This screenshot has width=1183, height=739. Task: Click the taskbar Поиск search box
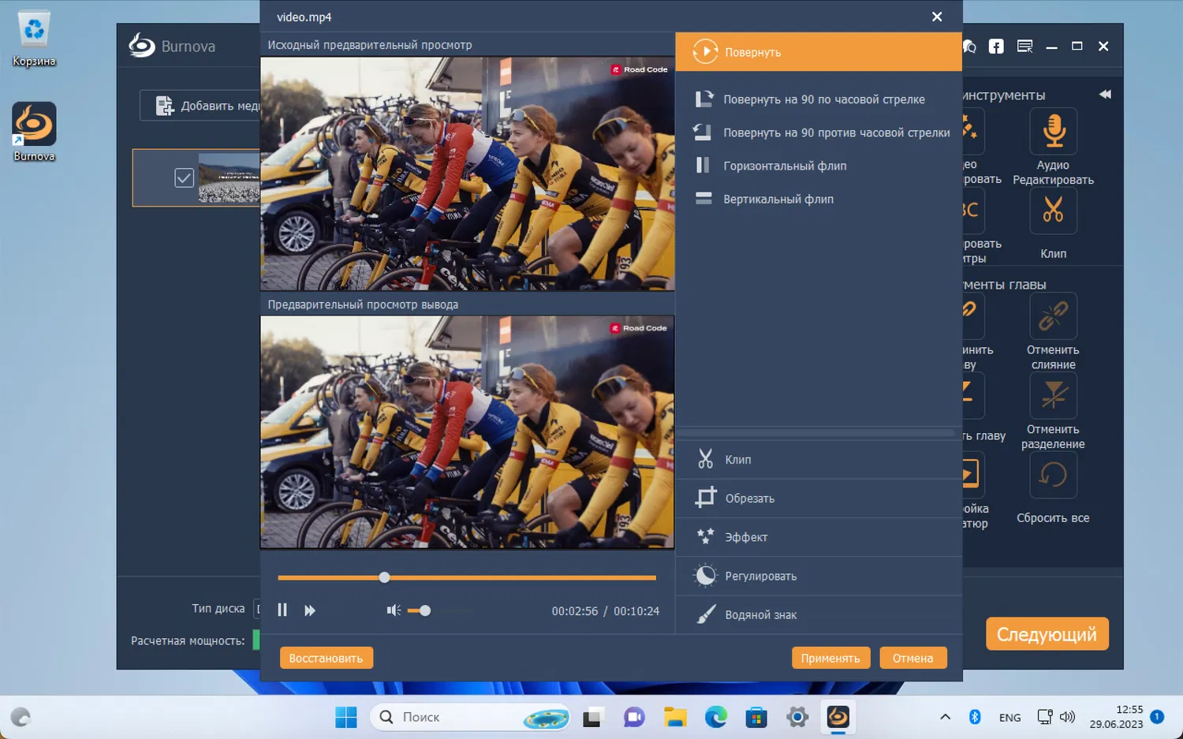coord(470,717)
